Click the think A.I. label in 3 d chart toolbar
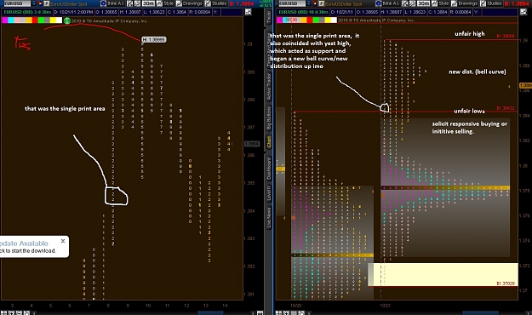The width and height of the screenshot is (532, 315). pos(116,3)
